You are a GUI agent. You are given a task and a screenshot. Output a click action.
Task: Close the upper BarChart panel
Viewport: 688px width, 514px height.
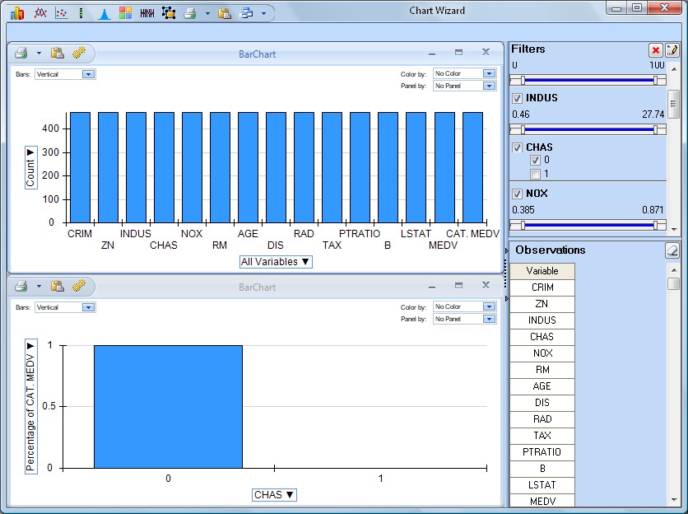486,52
